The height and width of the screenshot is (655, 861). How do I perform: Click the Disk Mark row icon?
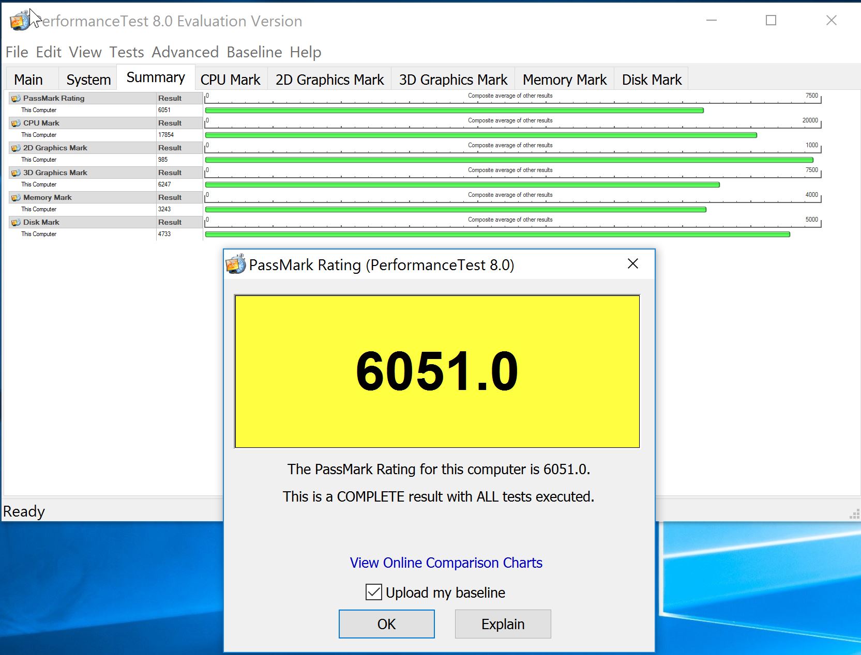pyautogui.click(x=16, y=222)
